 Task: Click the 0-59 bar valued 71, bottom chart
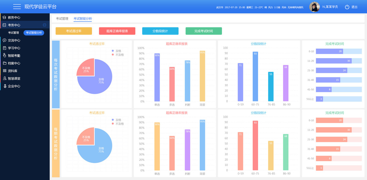240,151
